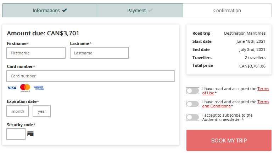This screenshot has width=274, height=153.
Task: Click the Mastercard logo icon
Action: tap(25, 88)
